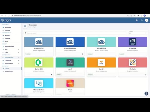The height and width of the screenshot is (112, 150).
Task: Click the Splunk app logo
Action: tap(70, 83)
